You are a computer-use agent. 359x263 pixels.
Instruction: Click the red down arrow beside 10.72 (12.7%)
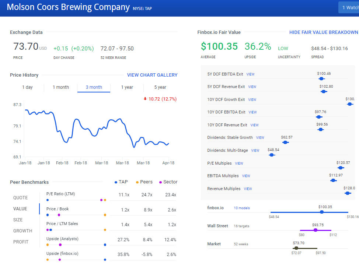click(145, 99)
